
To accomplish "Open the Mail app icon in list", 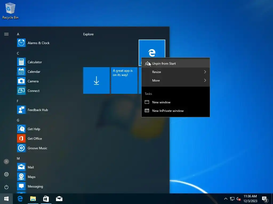I will coord(21,167).
